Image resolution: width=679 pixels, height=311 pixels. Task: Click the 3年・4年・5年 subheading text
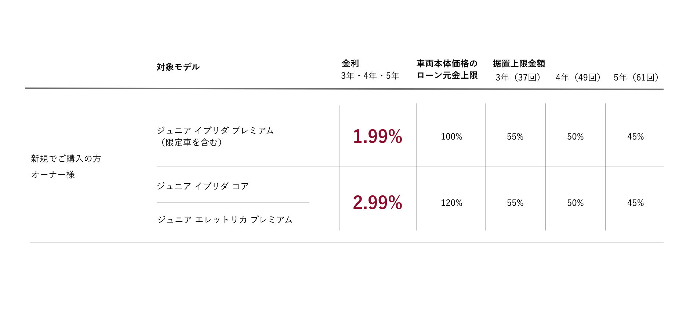point(370,76)
